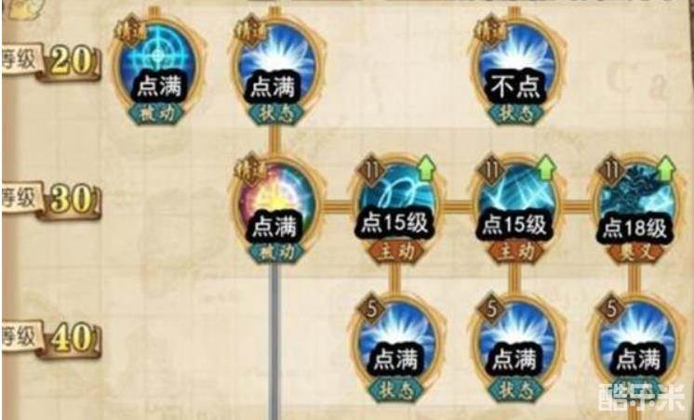Viewport: 694px width, 420px height.
Task: Tap the green upgrade arrow on the 点18级 ultimate
Action: click(x=666, y=168)
